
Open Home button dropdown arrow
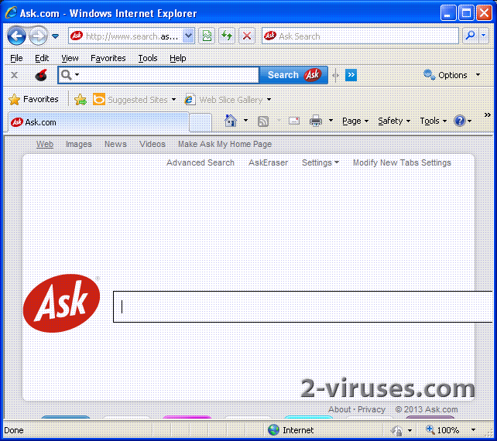click(245, 121)
